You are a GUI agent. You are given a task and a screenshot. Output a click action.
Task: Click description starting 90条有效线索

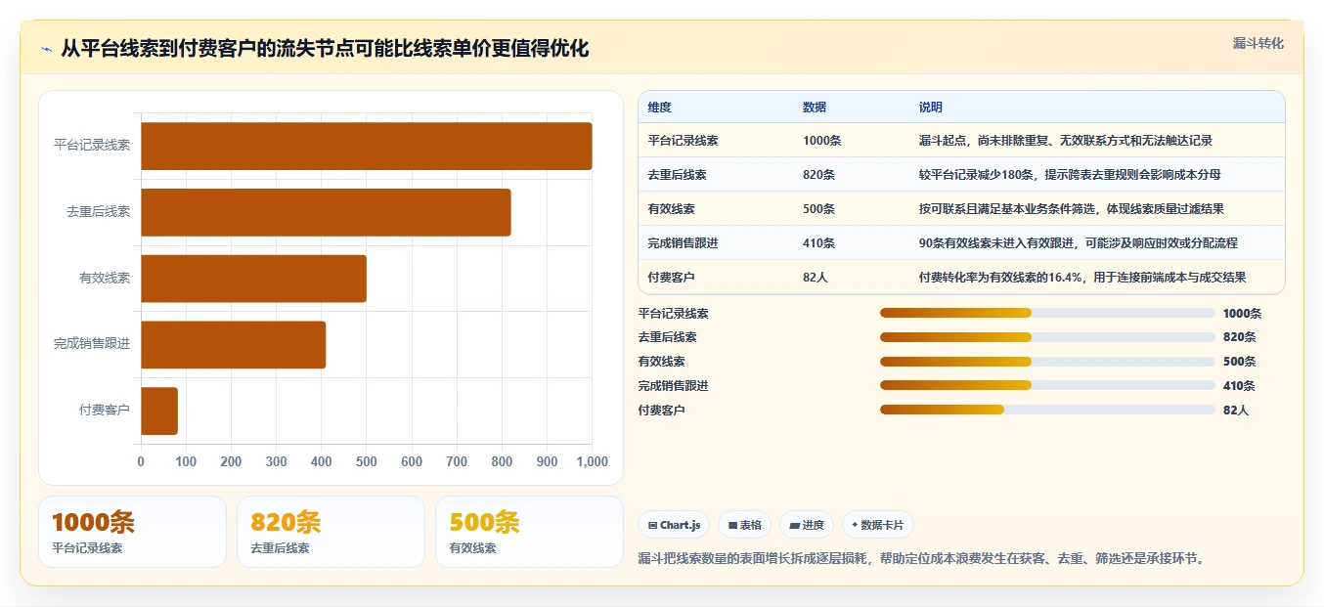pyautogui.click(x=1079, y=243)
